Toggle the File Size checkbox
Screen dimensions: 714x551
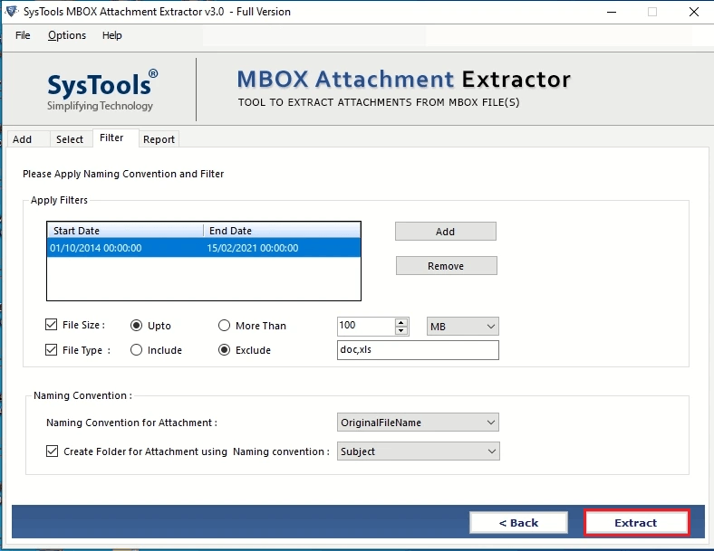51,325
